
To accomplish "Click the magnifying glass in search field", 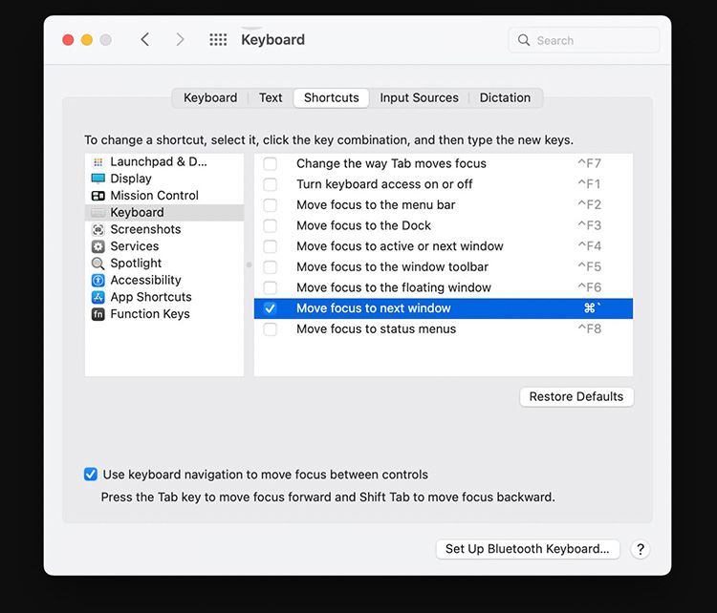I will (524, 40).
